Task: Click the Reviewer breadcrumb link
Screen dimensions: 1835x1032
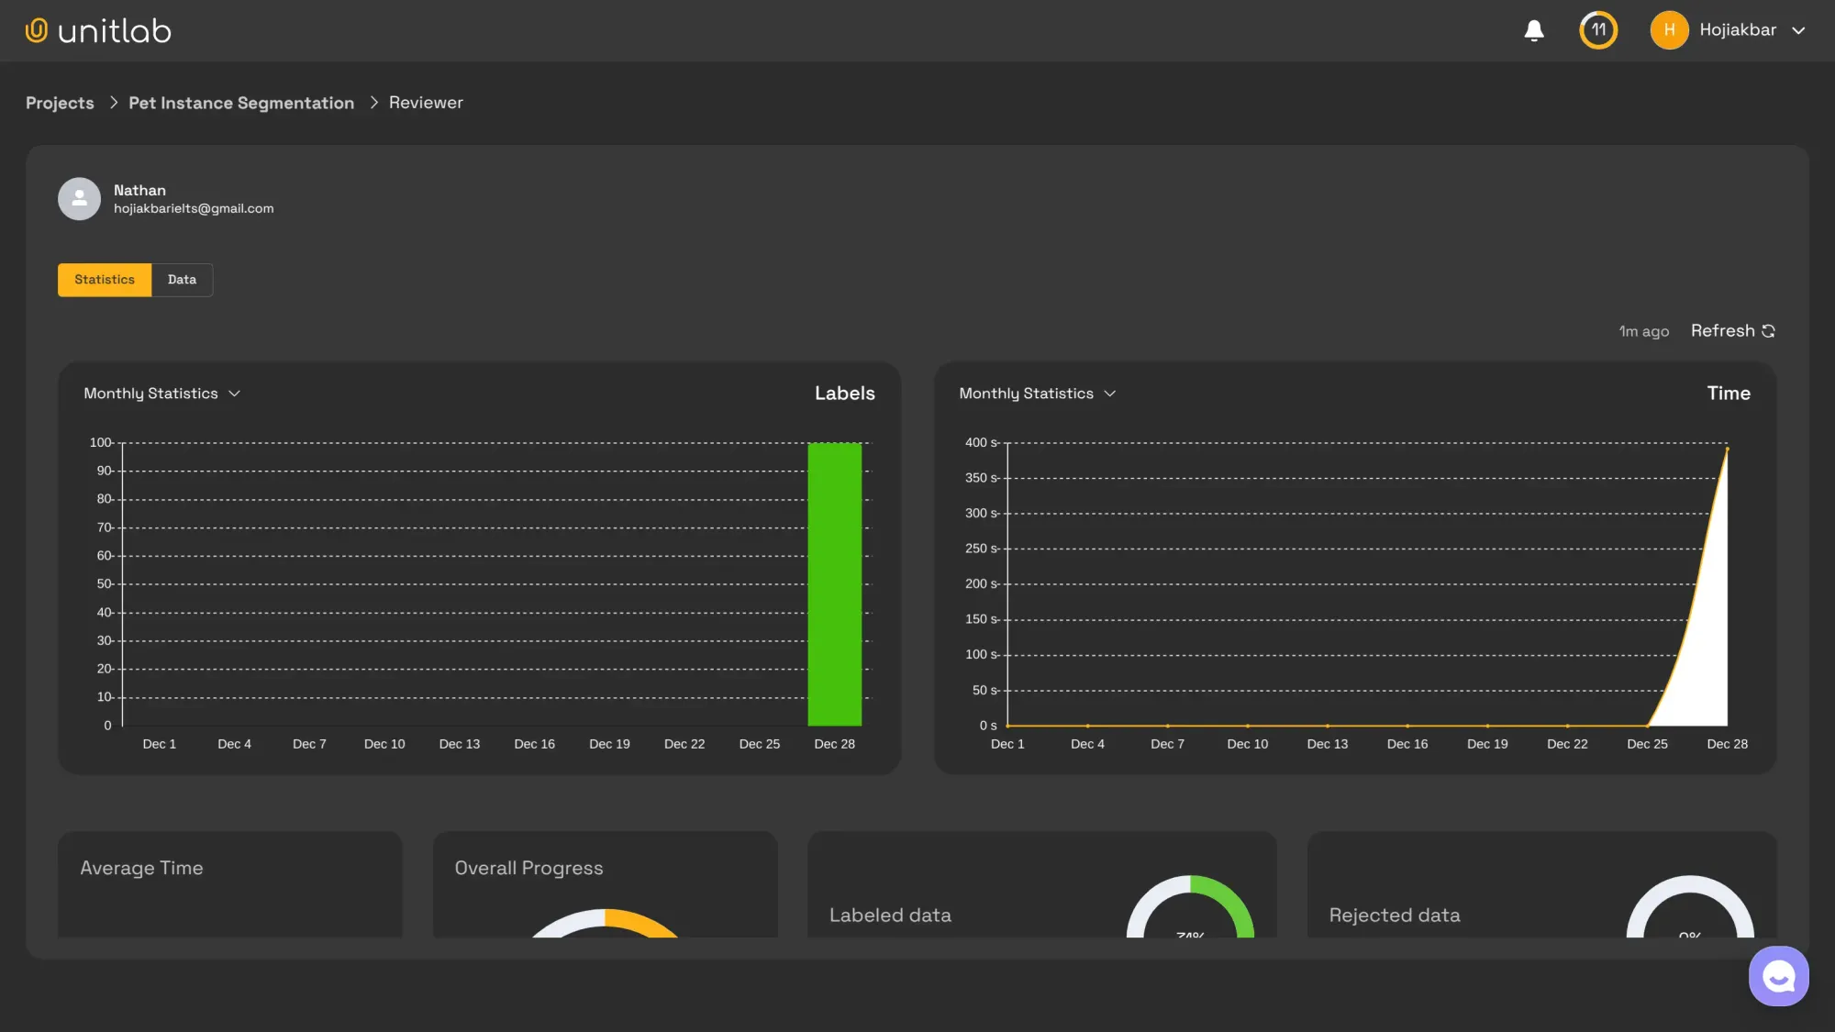Action: [x=426, y=102]
